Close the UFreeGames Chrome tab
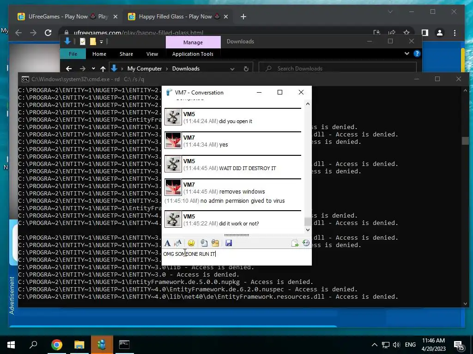473x354 pixels. pyautogui.click(x=115, y=17)
